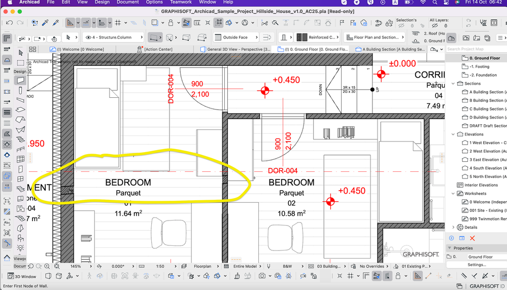Toggle the Trace reference icon

pyautogui.click(x=155, y=23)
